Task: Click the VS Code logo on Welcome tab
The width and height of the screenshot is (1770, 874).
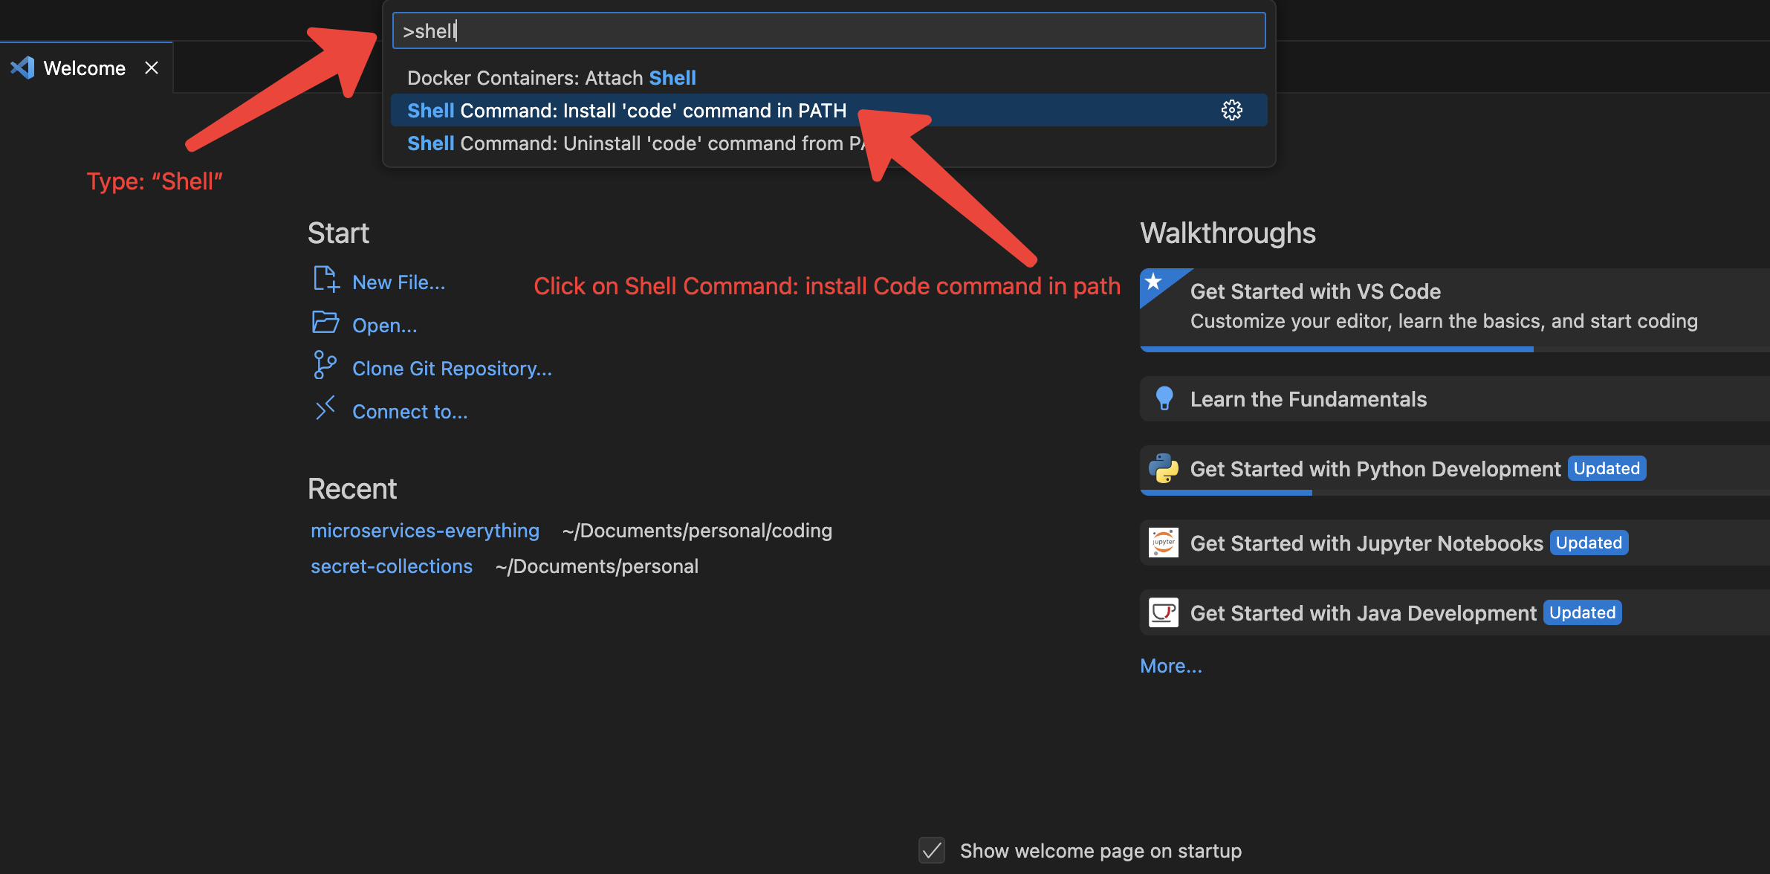Action: [22, 68]
